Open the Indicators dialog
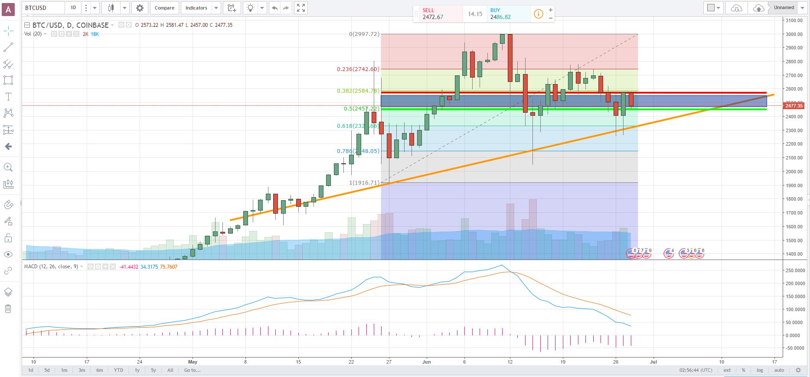The image size is (810, 377). tap(196, 8)
